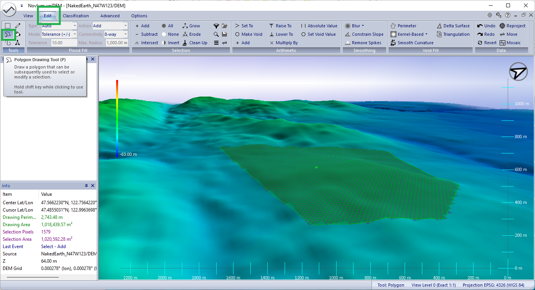535x290 pixels.
Task: Click the wrench settings icon
Action: coord(498,15)
